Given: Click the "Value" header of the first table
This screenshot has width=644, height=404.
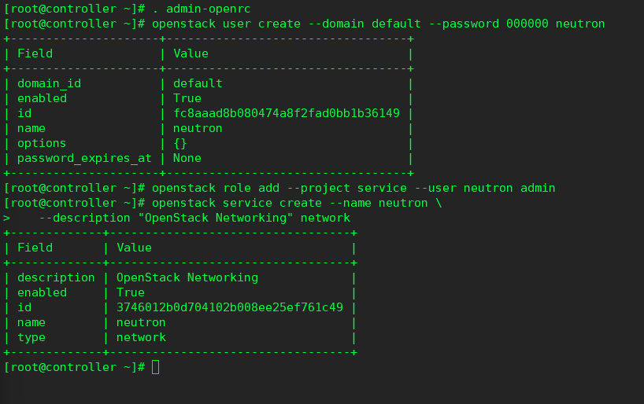Looking at the screenshot, I should 191,53.
